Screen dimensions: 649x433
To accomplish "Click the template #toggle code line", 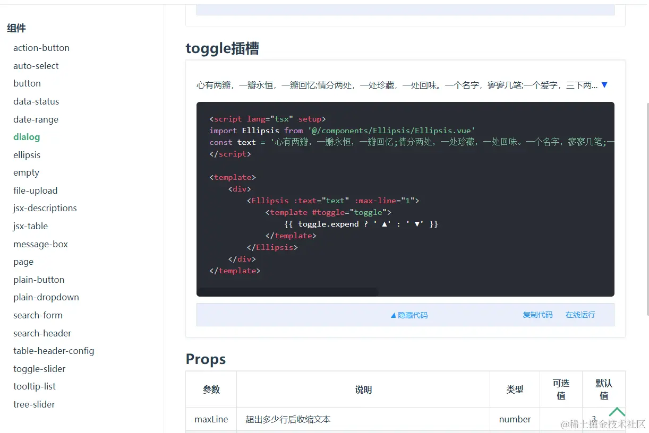I will 328,212.
